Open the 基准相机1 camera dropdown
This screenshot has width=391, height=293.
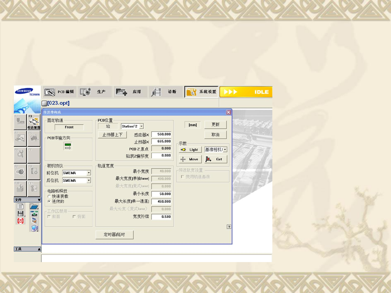[x=225, y=149]
